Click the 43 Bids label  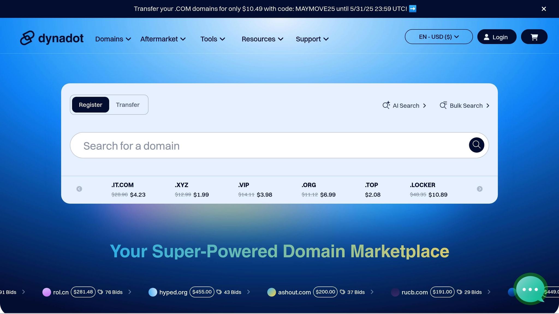(233, 292)
